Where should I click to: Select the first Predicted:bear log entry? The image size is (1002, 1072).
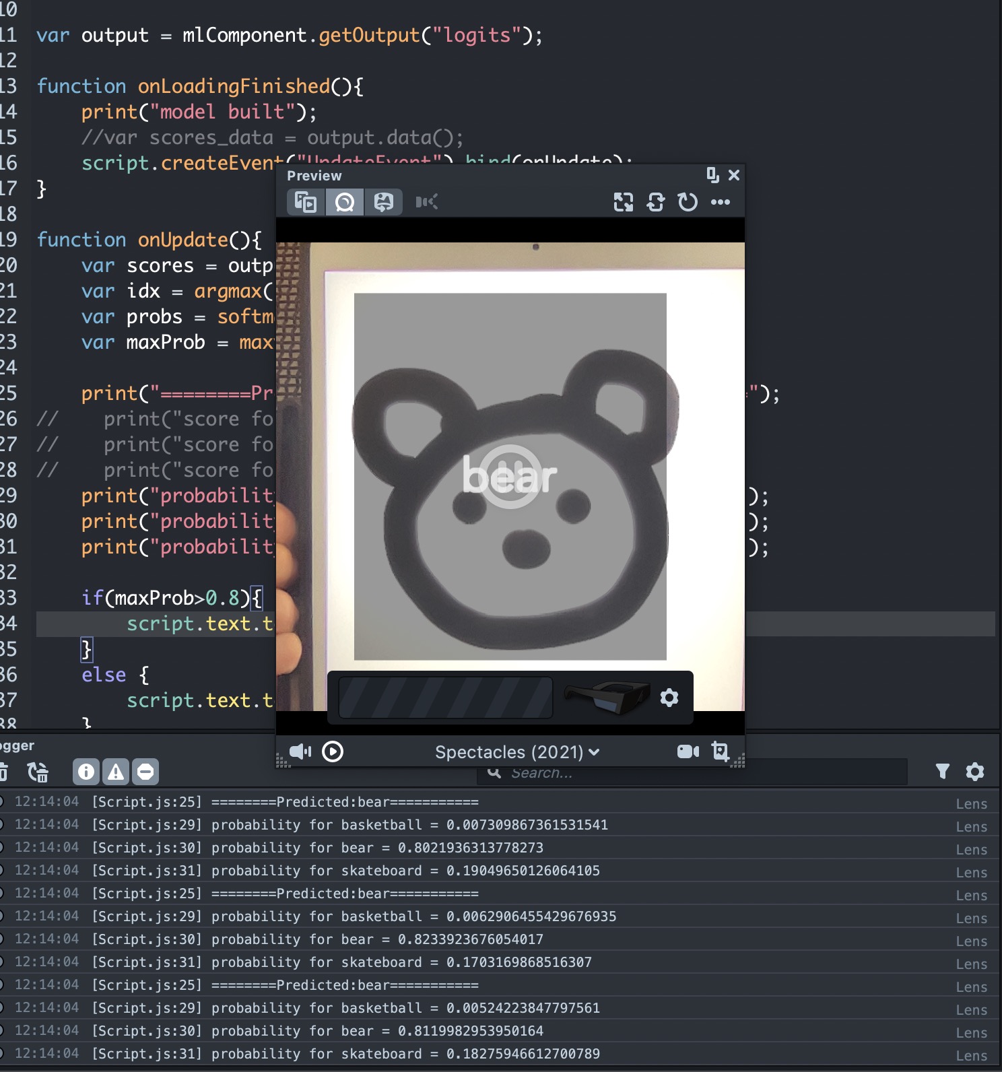pyautogui.click(x=501, y=802)
